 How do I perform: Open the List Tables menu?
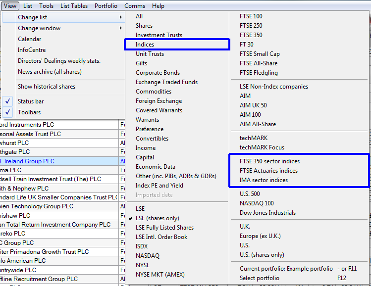pos(74,6)
